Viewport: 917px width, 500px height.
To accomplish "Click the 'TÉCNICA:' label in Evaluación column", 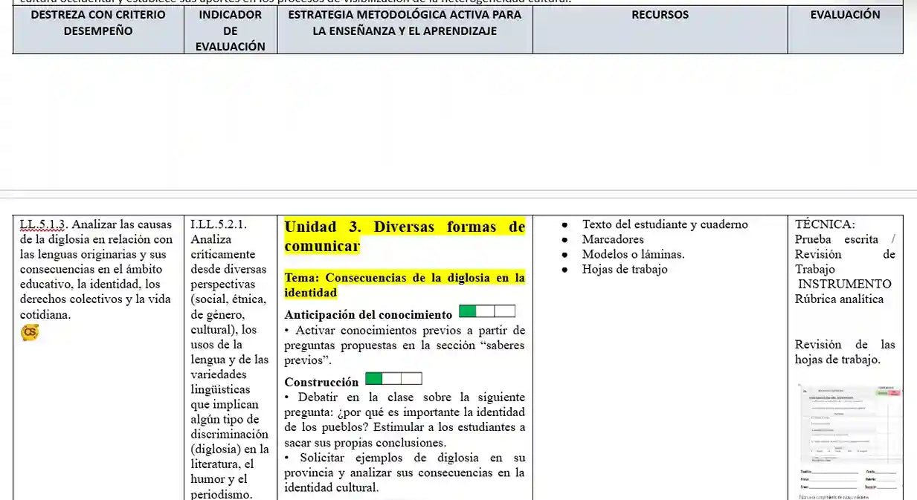I will pos(825,224).
